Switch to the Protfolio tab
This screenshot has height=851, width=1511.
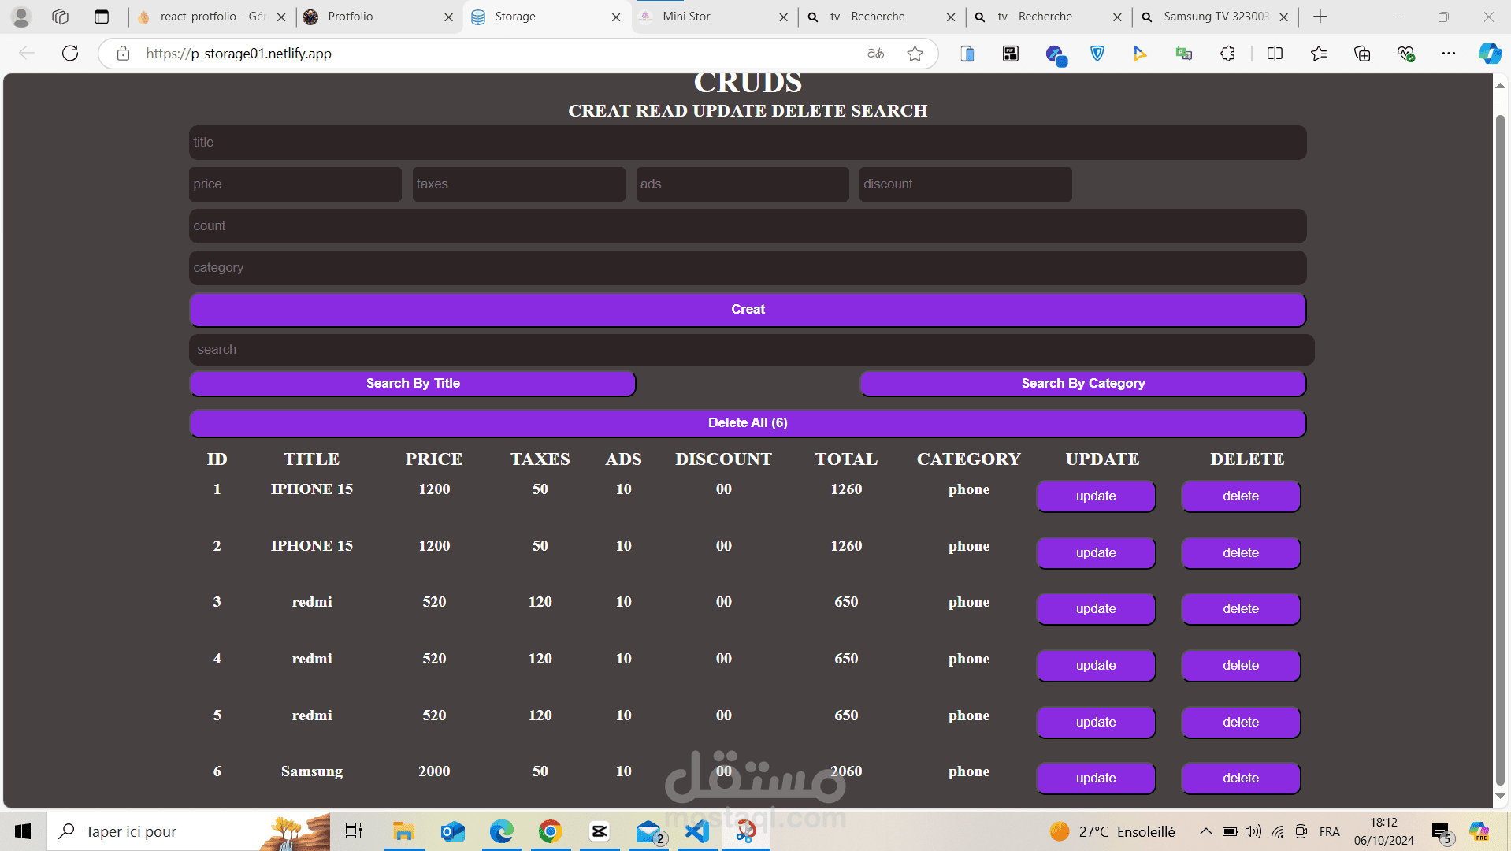(x=379, y=17)
